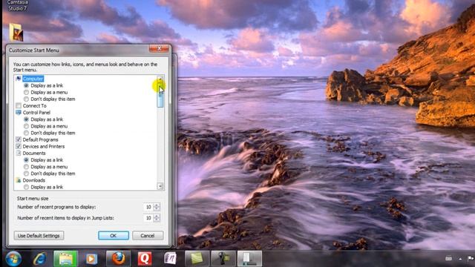The width and height of the screenshot is (475, 267).
Task: Select the Documents list item
Action: [34, 154]
